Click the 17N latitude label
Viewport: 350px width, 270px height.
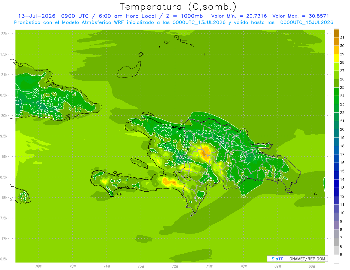5,239
